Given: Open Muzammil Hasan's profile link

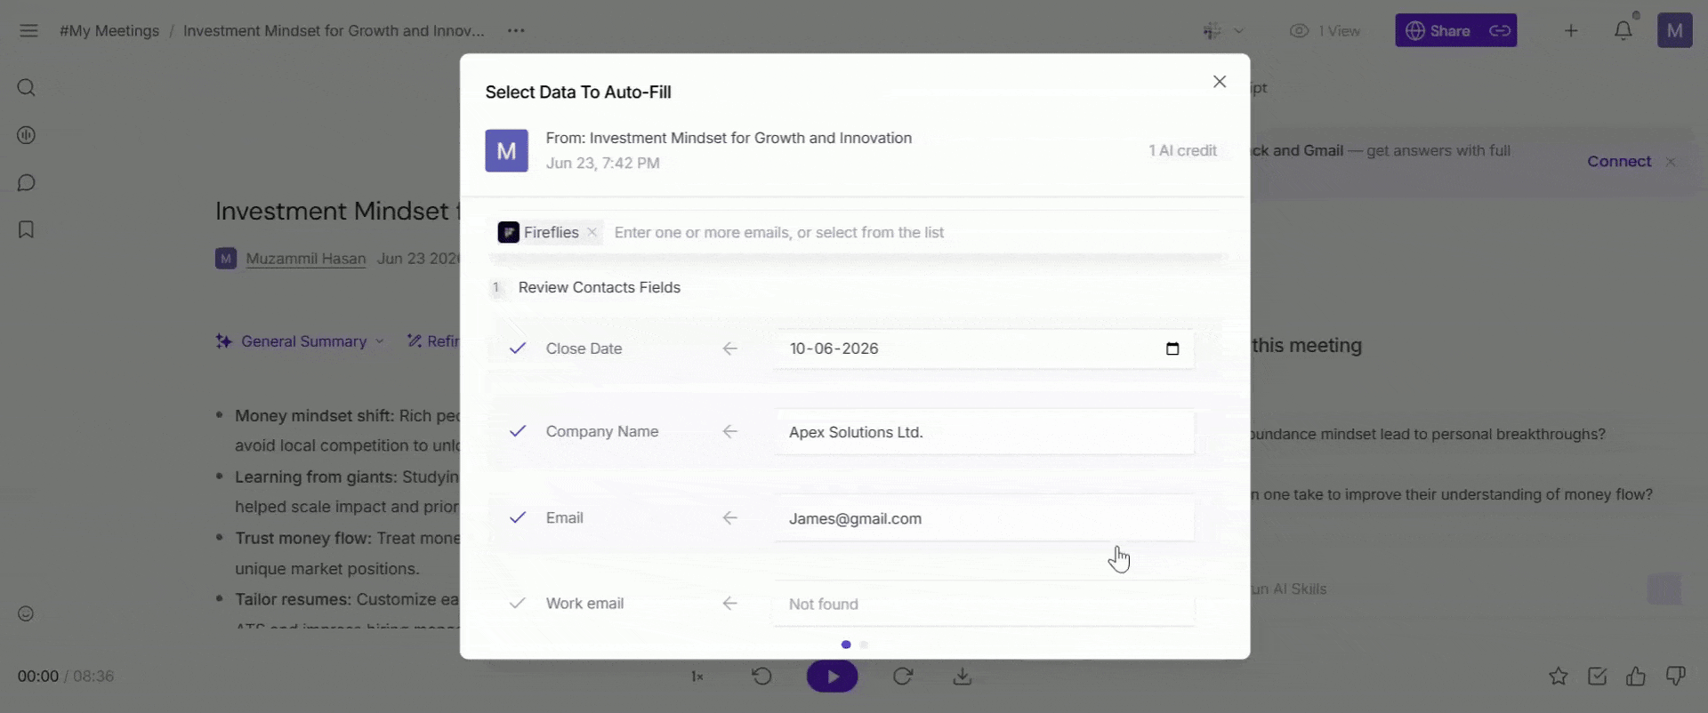Looking at the screenshot, I should pos(306,259).
